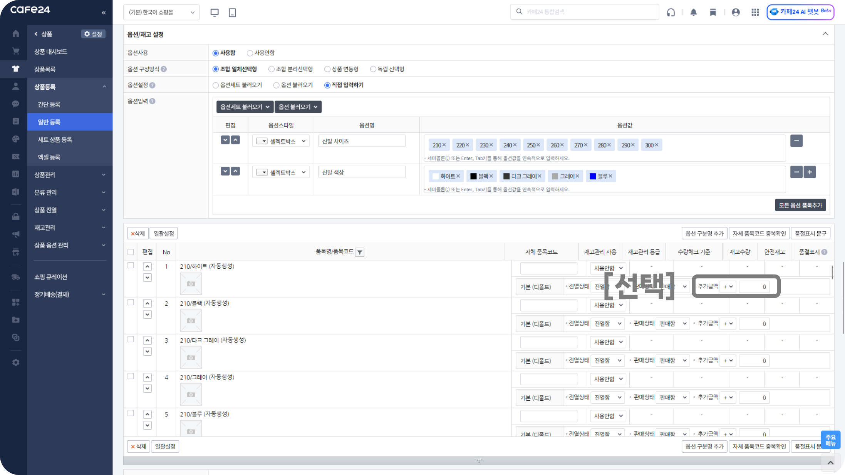Image resolution: width=845 pixels, height=475 pixels.
Task: Select 사용안함 radio for 옵션사용
Action: 250,53
